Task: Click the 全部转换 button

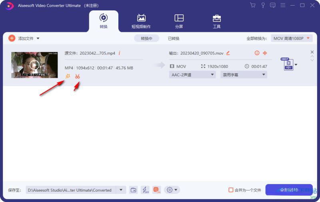Action: pos(289,190)
